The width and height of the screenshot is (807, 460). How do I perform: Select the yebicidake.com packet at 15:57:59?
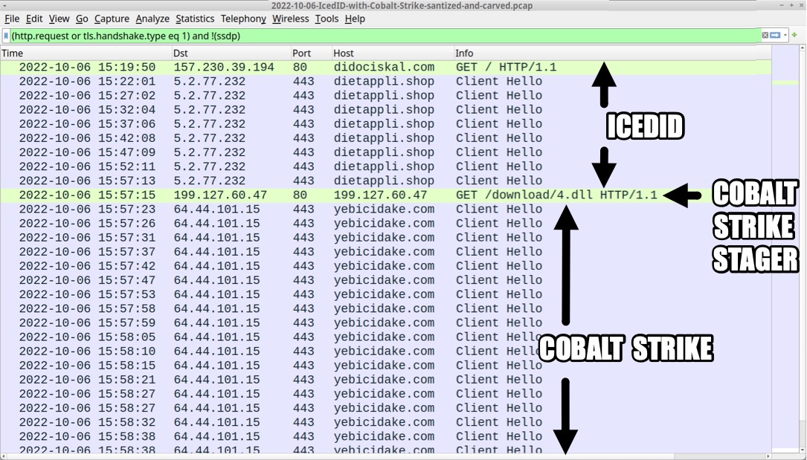pyautogui.click(x=385, y=323)
